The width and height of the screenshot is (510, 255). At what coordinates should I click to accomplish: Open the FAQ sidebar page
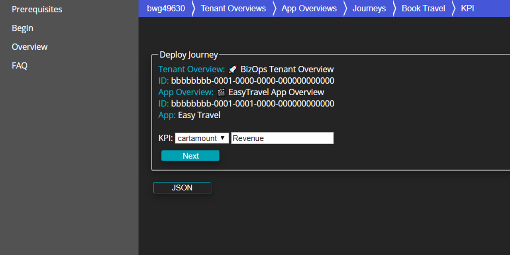click(x=20, y=65)
